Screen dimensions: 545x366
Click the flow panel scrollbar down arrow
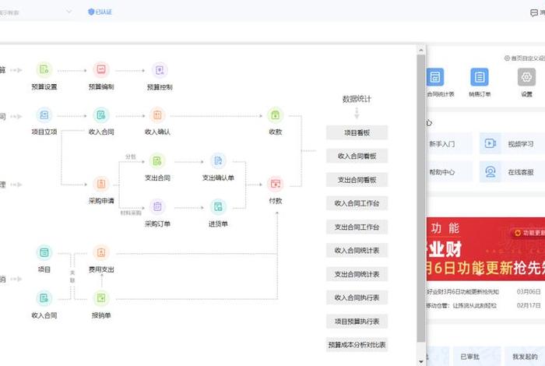(x=421, y=362)
